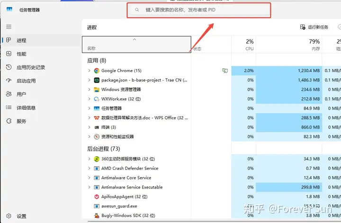Viewport: 341px width, 223px height.
Task: Click the Antimalware Core Service icon
Action: tap(97, 178)
